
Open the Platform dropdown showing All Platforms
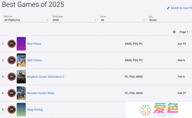(x=26, y=20)
